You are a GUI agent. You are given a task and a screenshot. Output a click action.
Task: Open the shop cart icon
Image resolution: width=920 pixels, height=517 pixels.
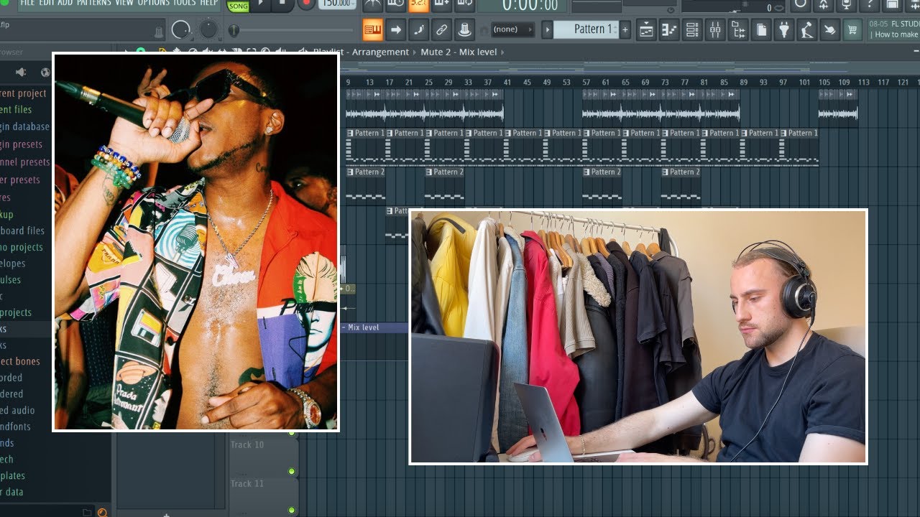coord(853,29)
